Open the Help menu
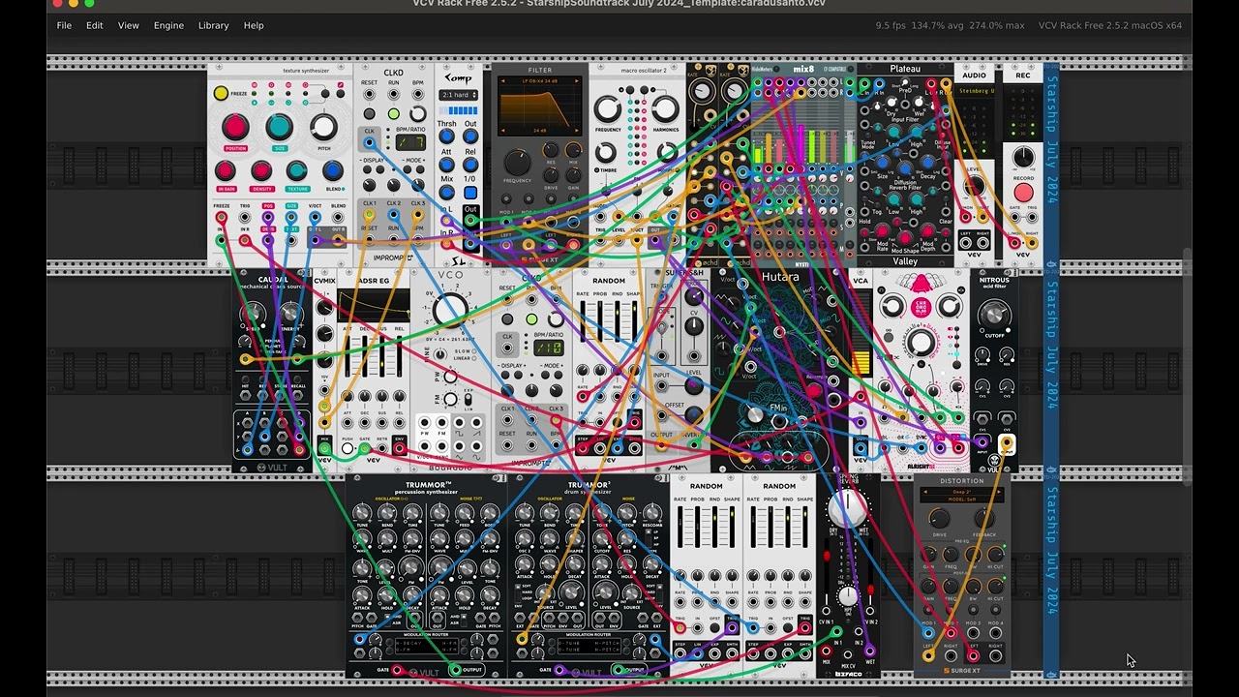This screenshot has width=1239, height=697. (x=254, y=25)
